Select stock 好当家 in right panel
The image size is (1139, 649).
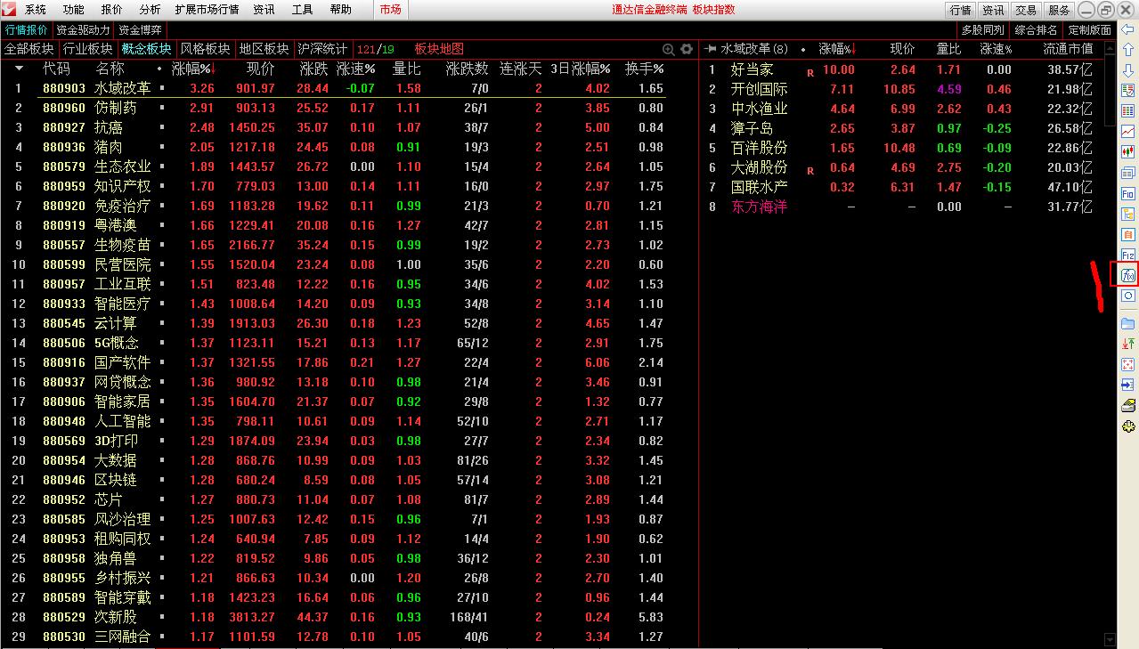pyautogui.click(x=902, y=69)
